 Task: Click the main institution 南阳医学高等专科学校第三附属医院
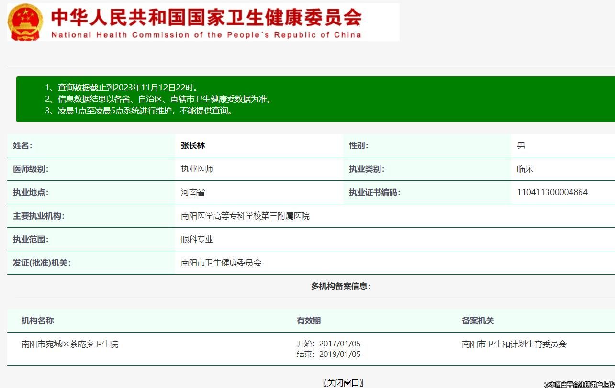[x=245, y=216]
